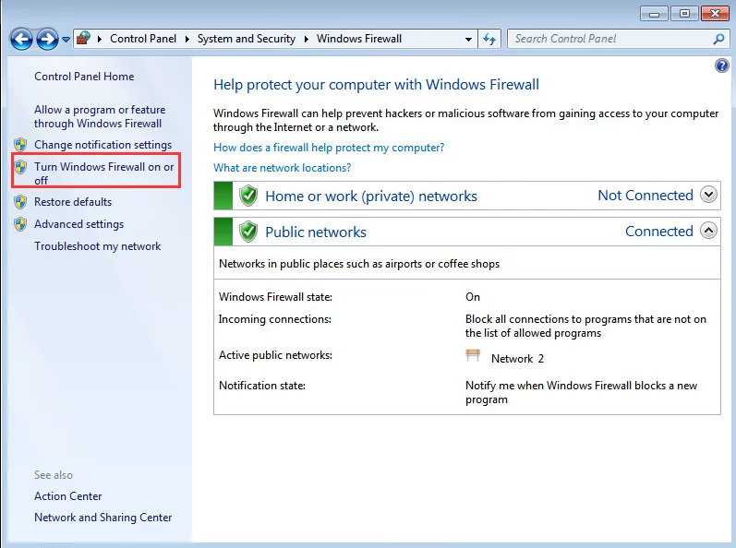Click the Refresh button
The image size is (736, 548).
coord(489,39)
